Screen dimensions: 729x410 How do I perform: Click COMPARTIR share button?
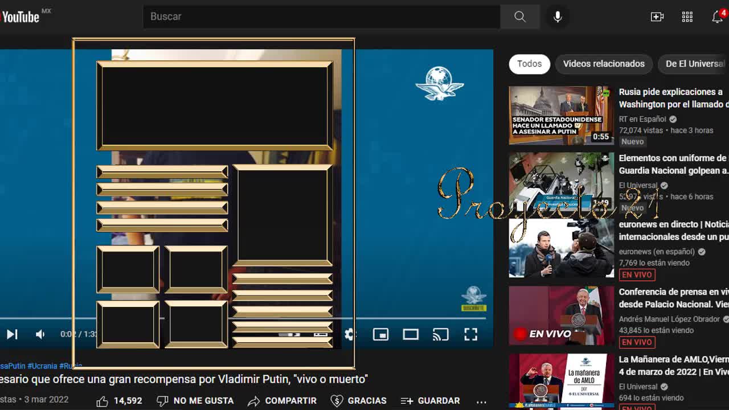click(282, 401)
